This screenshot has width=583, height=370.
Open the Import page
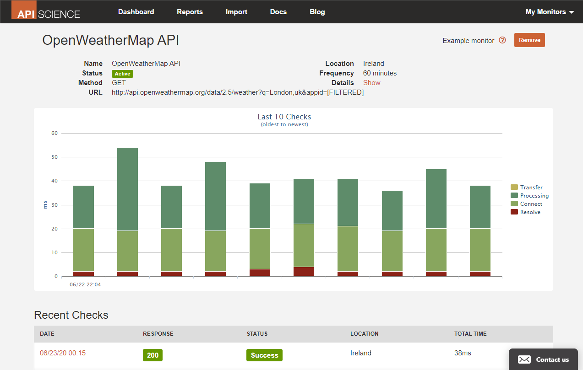[x=236, y=12]
